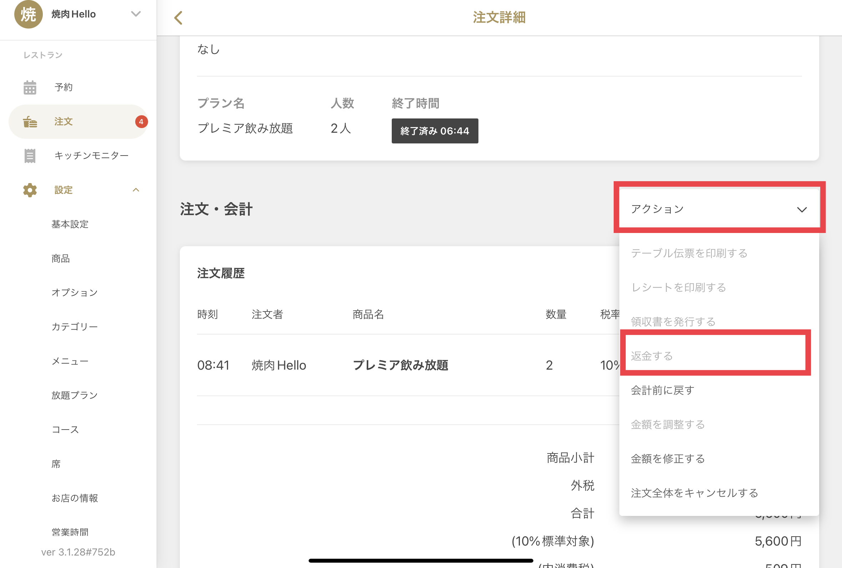The image size is (842, 568).
Task: Tap the back arrow to leave 注文詳細
Action: pos(178,17)
